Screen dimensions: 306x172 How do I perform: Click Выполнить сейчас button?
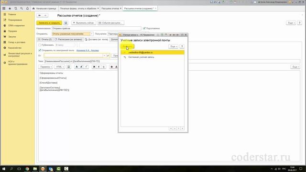[84, 23]
